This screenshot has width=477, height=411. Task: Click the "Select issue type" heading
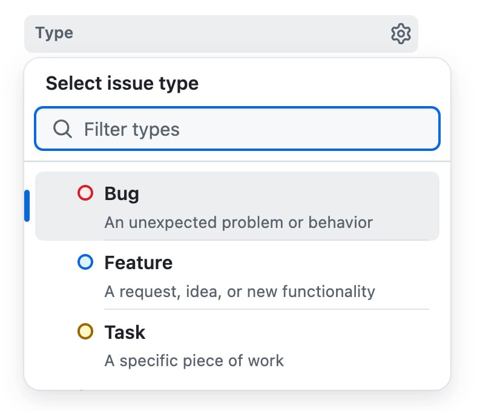(122, 84)
